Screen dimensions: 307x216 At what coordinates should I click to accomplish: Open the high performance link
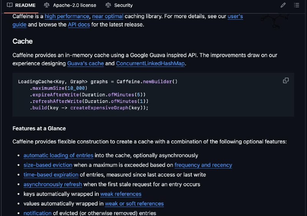click(67, 16)
